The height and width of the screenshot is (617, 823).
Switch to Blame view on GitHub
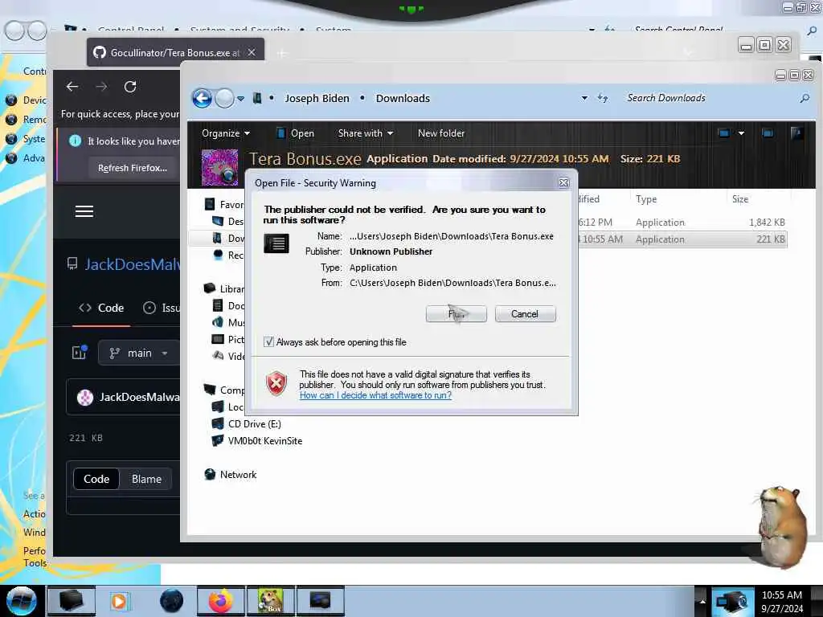(146, 479)
